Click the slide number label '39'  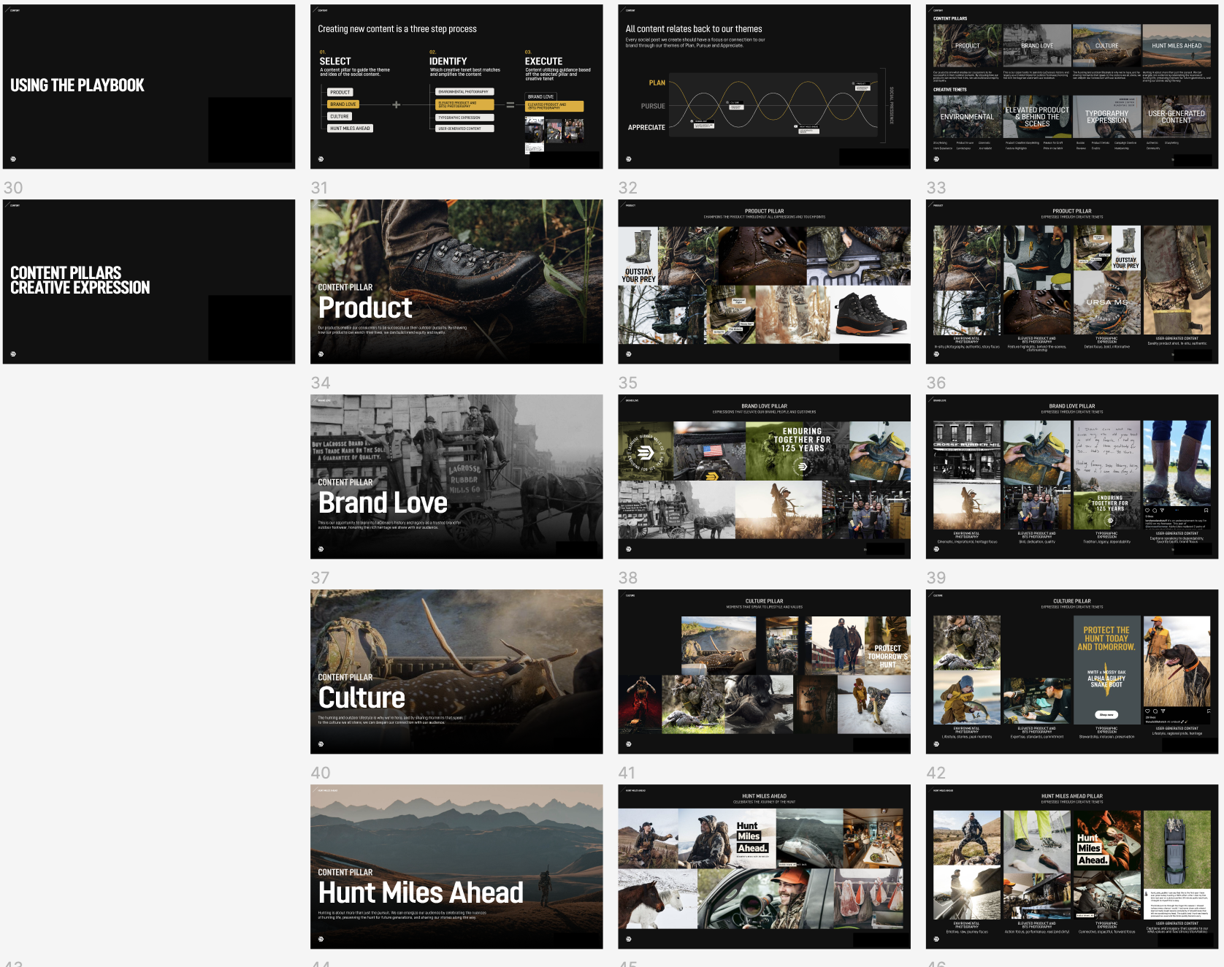[x=936, y=578]
